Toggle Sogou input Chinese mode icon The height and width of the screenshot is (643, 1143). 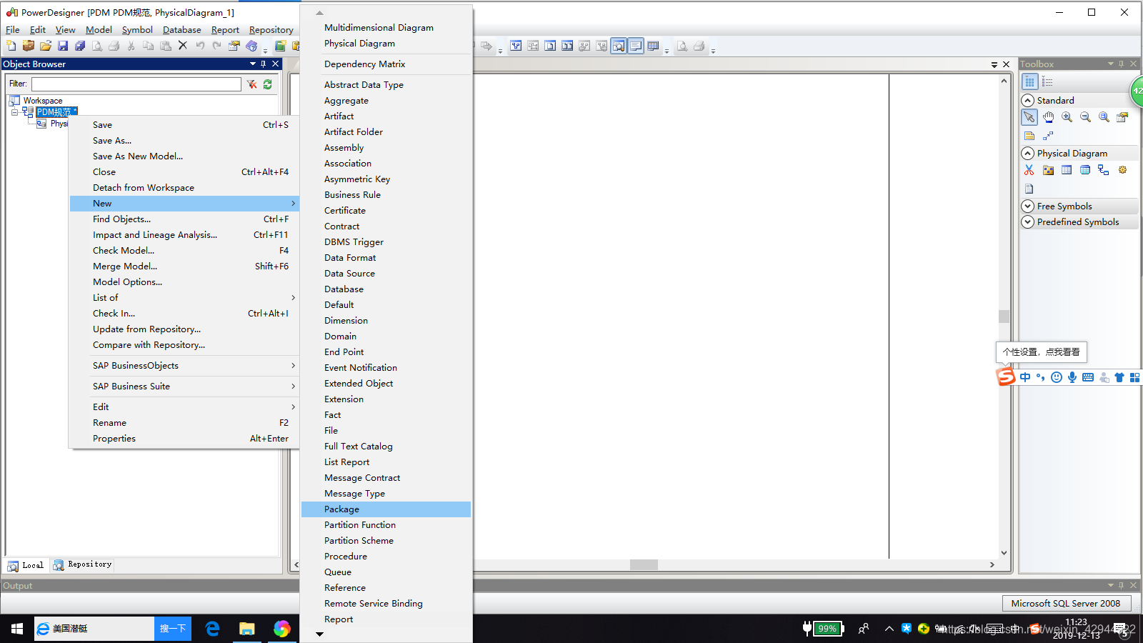point(1025,377)
